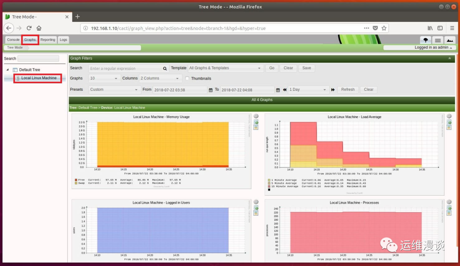
Task: Open the Columns dropdown
Action: click(160, 78)
